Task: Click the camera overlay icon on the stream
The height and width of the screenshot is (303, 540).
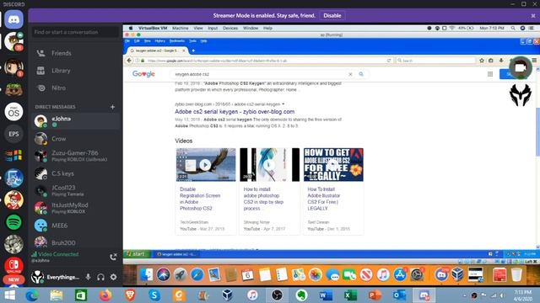Action: (x=520, y=67)
